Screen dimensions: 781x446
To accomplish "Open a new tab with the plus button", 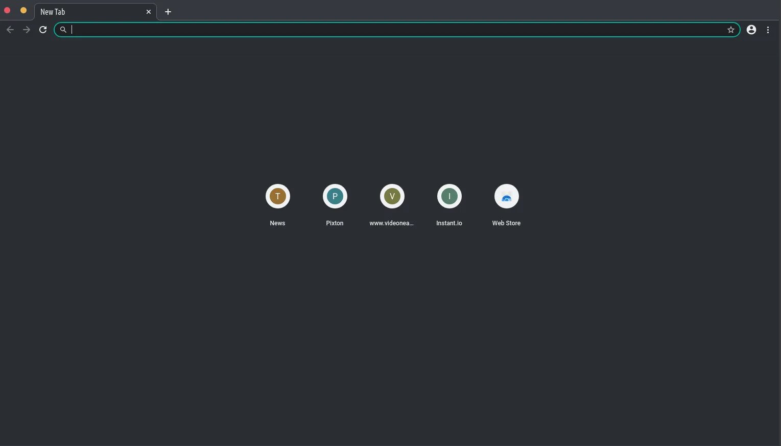I will (x=168, y=12).
